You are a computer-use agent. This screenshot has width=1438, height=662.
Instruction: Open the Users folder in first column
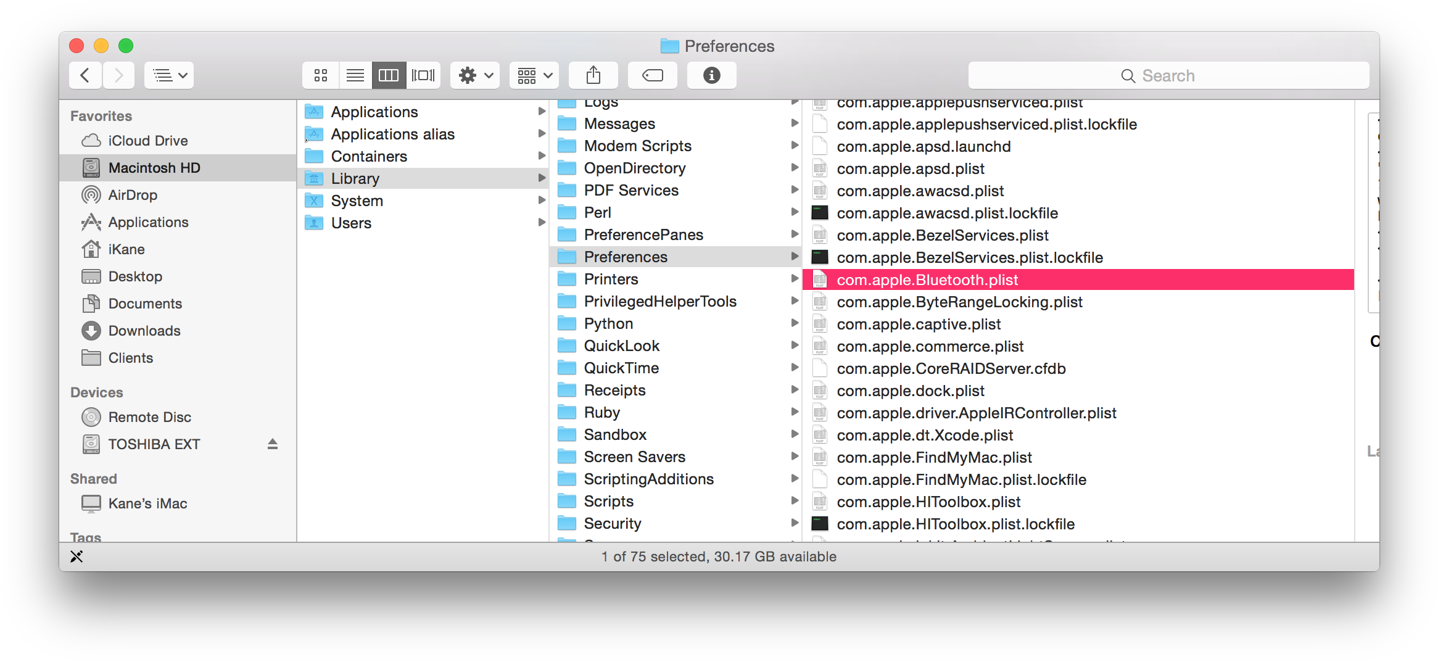pyautogui.click(x=351, y=223)
